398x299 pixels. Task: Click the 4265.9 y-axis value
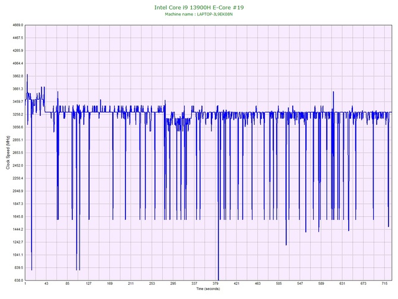(17, 51)
